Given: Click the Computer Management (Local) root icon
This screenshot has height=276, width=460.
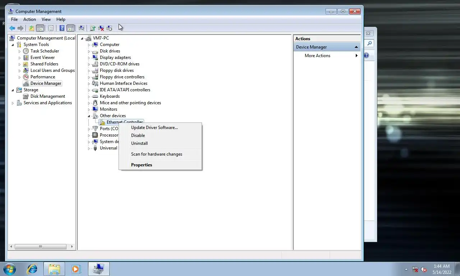Looking at the screenshot, I should pyautogui.click(x=13, y=38).
